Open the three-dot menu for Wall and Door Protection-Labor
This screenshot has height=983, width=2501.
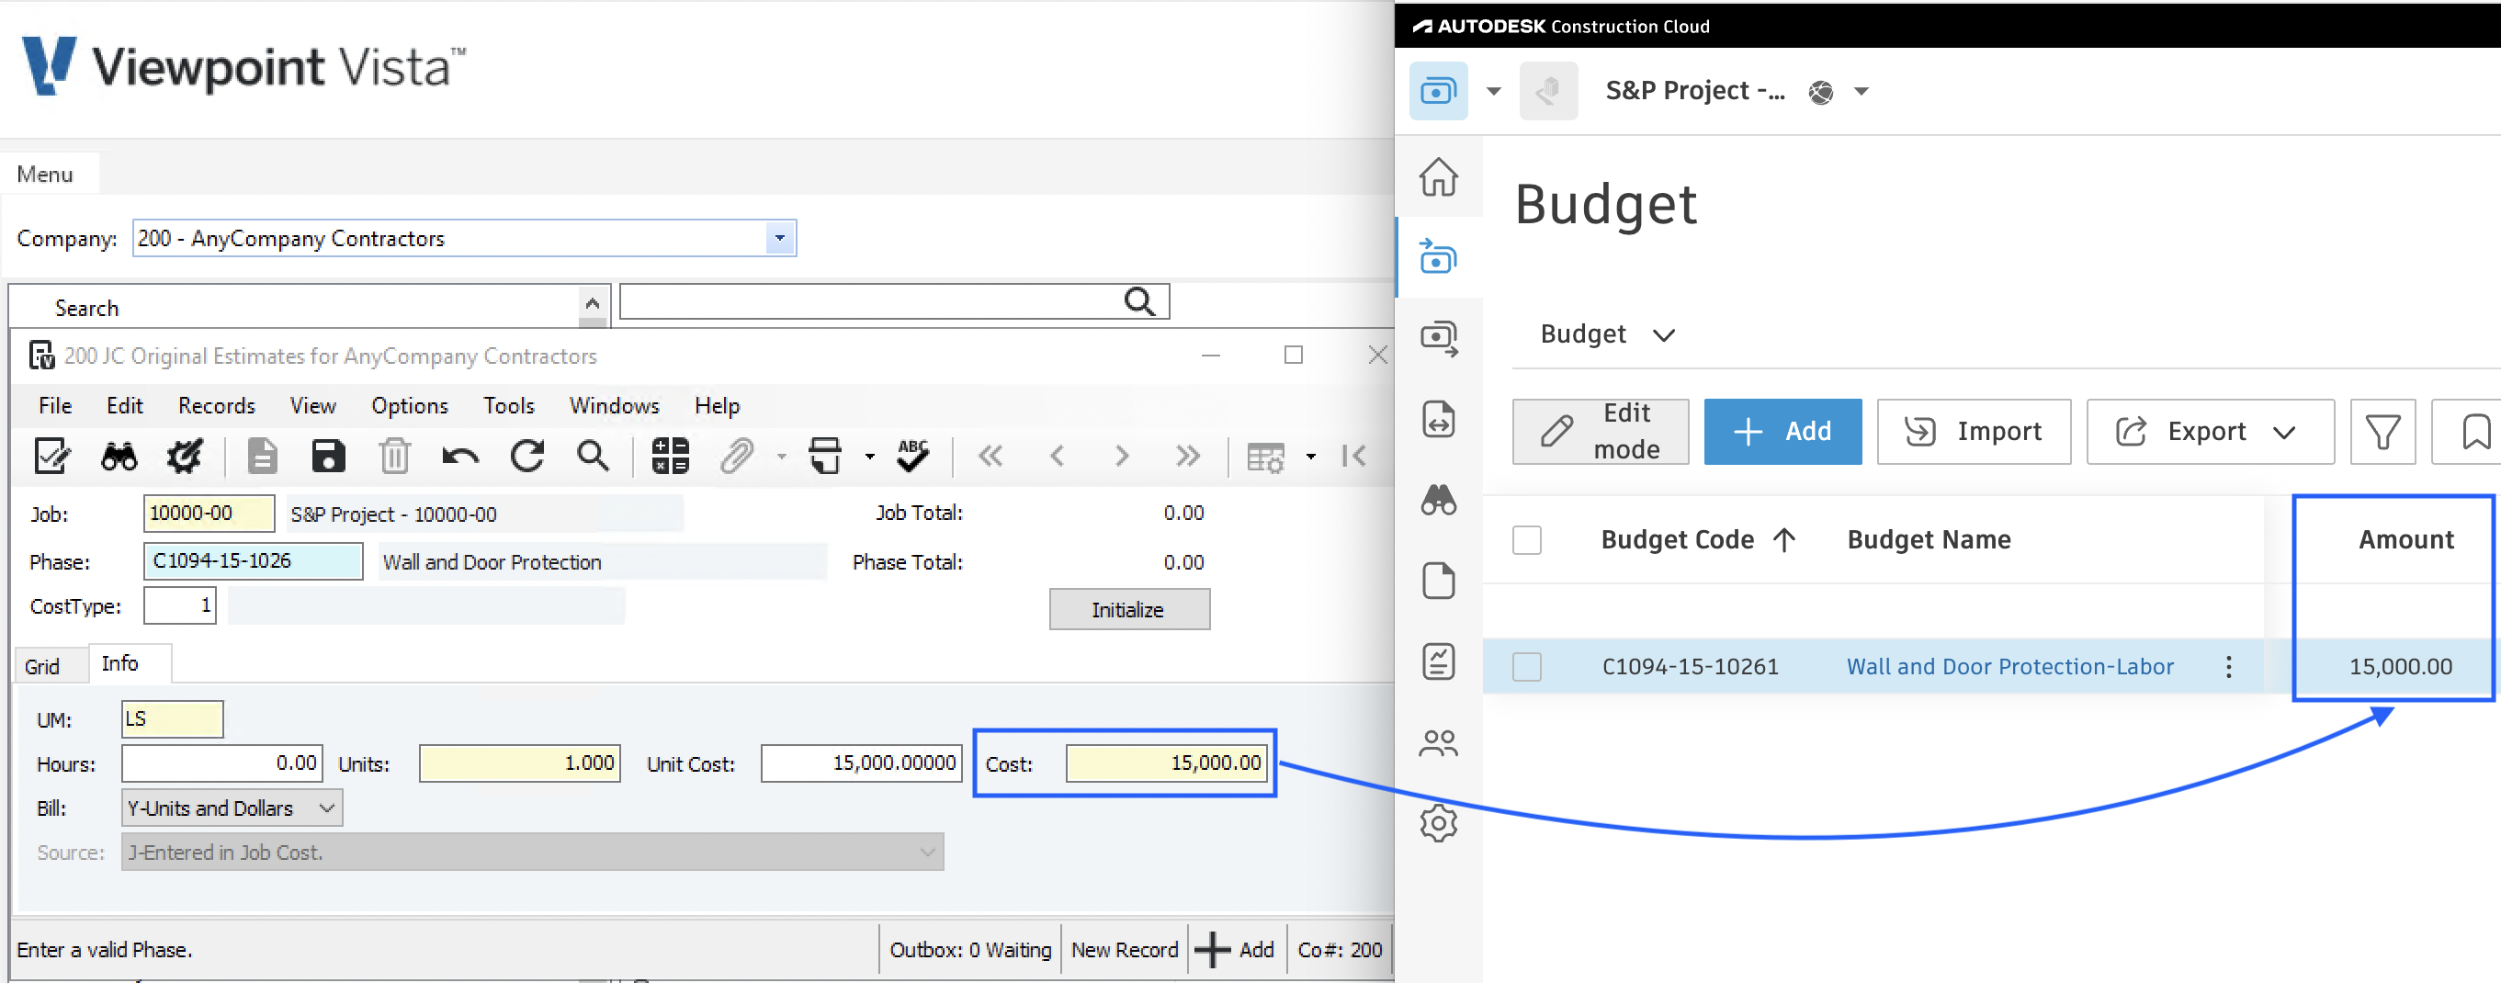click(x=2228, y=666)
